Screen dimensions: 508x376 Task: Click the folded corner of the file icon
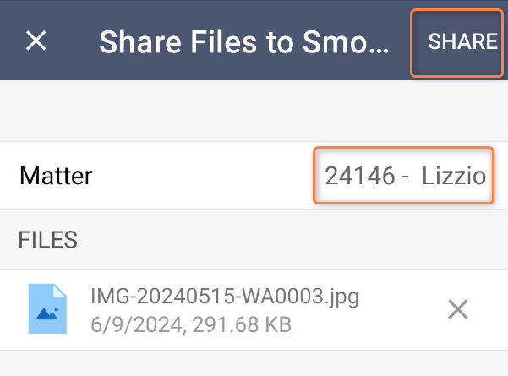tap(60, 291)
